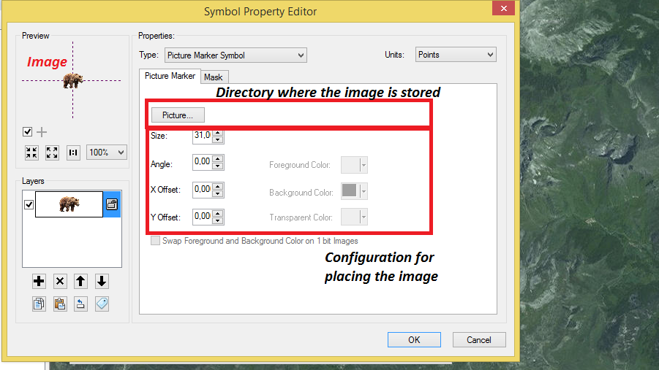Select the Picture Marker tab
This screenshot has width=659, height=370.
click(170, 76)
